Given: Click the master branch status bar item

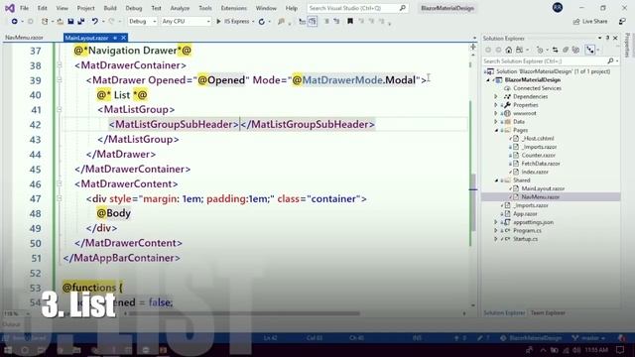Looking at the screenshot, I should [589, 338].
